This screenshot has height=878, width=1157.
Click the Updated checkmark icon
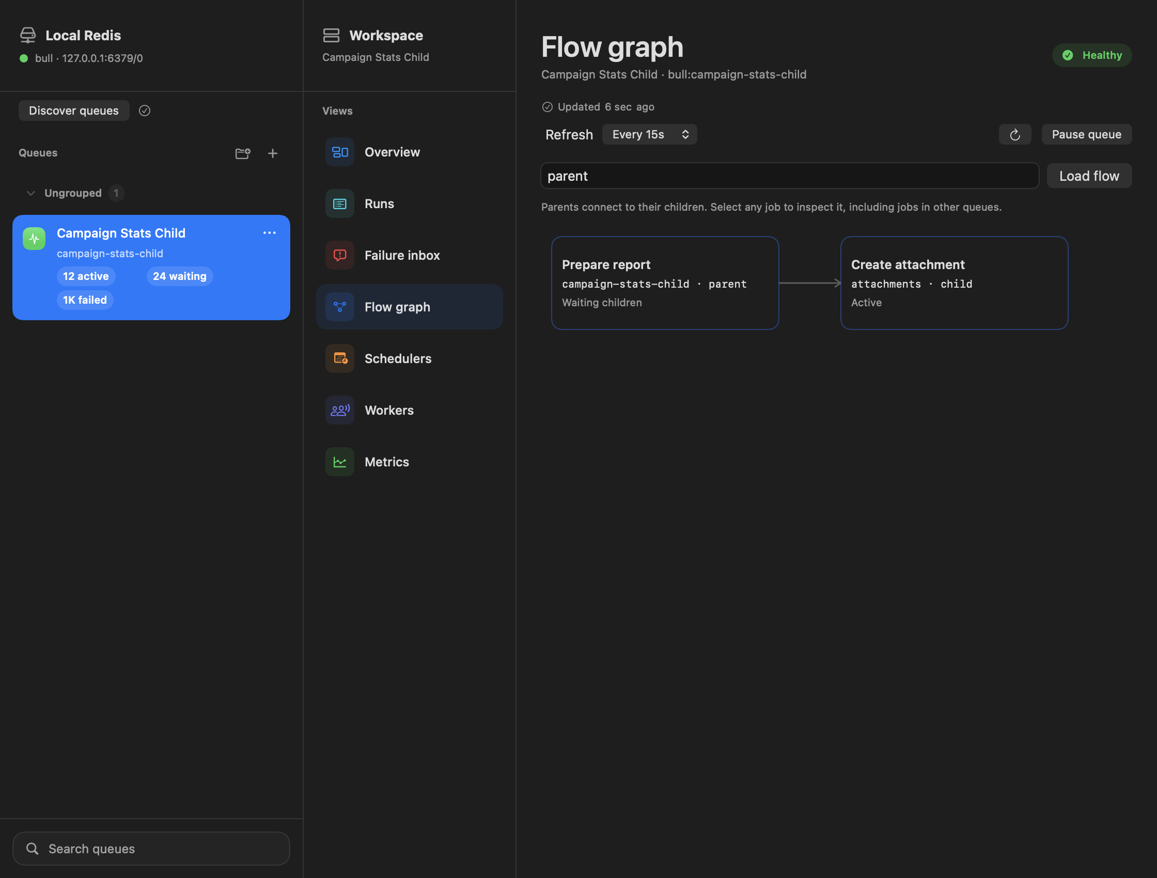pyautogui.click(x=547, y=107)
